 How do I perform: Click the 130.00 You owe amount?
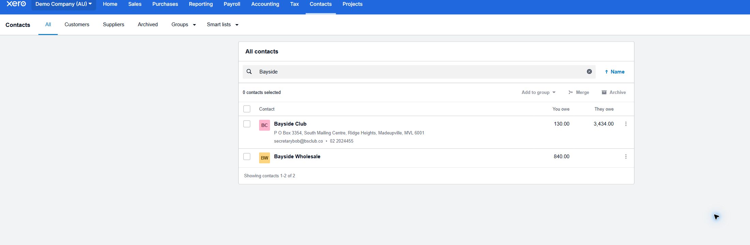click(x=561, y=124)
